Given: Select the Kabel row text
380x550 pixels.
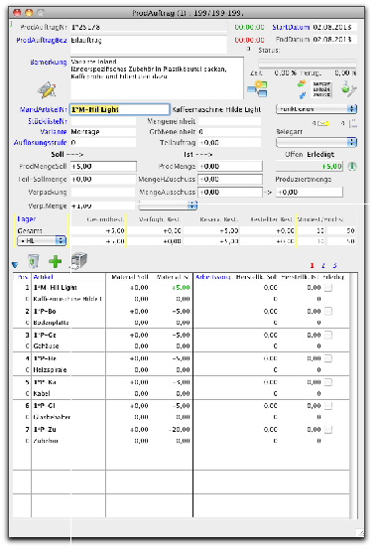Looking at the screenshot, I should pos(42,393).
